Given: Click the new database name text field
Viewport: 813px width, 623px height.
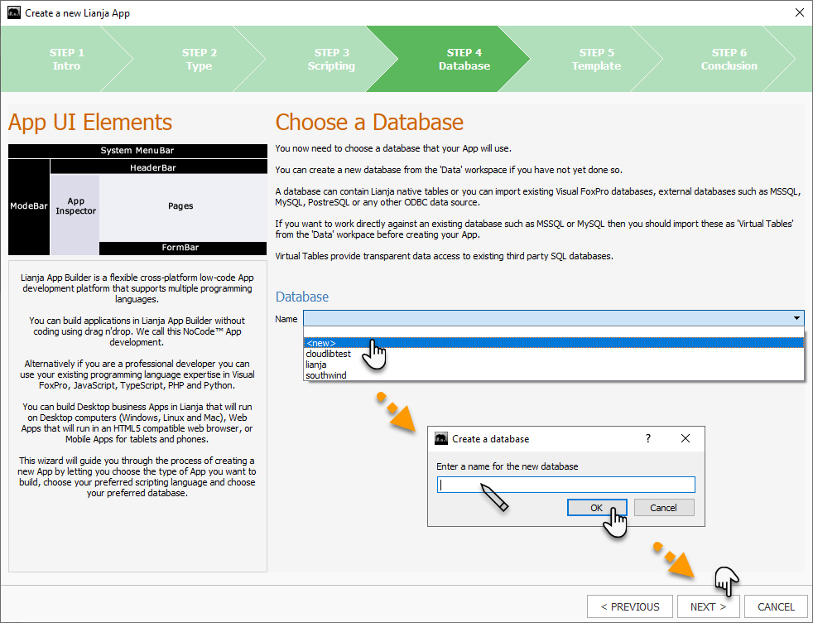Looking at the screenshot, I should pyautogui.click(x=565, y=485).
